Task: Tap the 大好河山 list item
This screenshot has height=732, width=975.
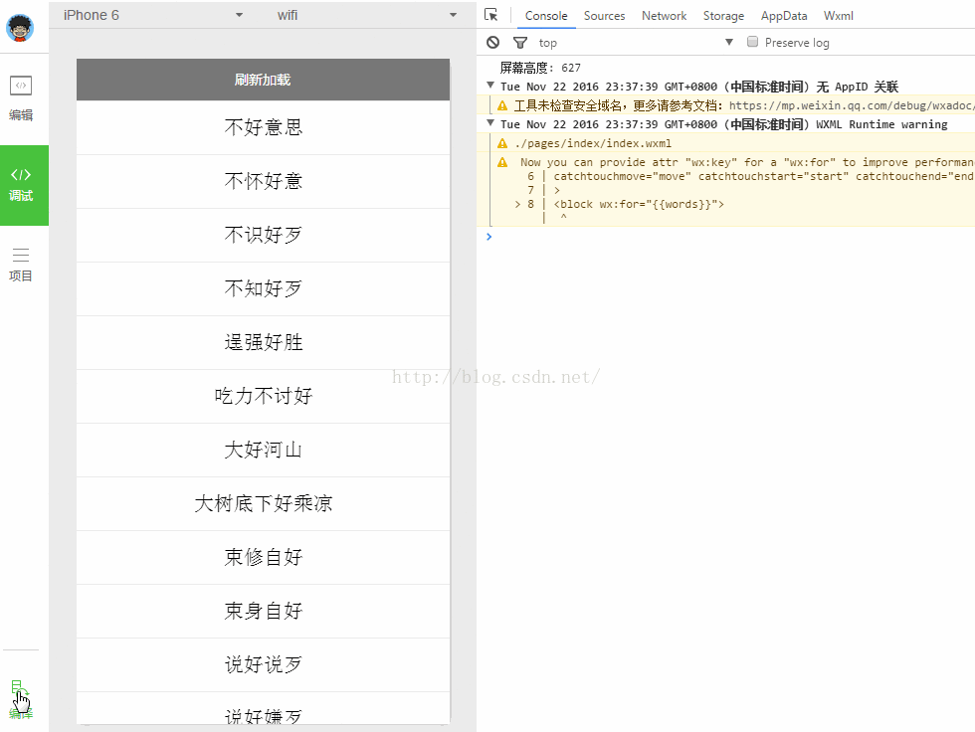Action: coord(264,450)
